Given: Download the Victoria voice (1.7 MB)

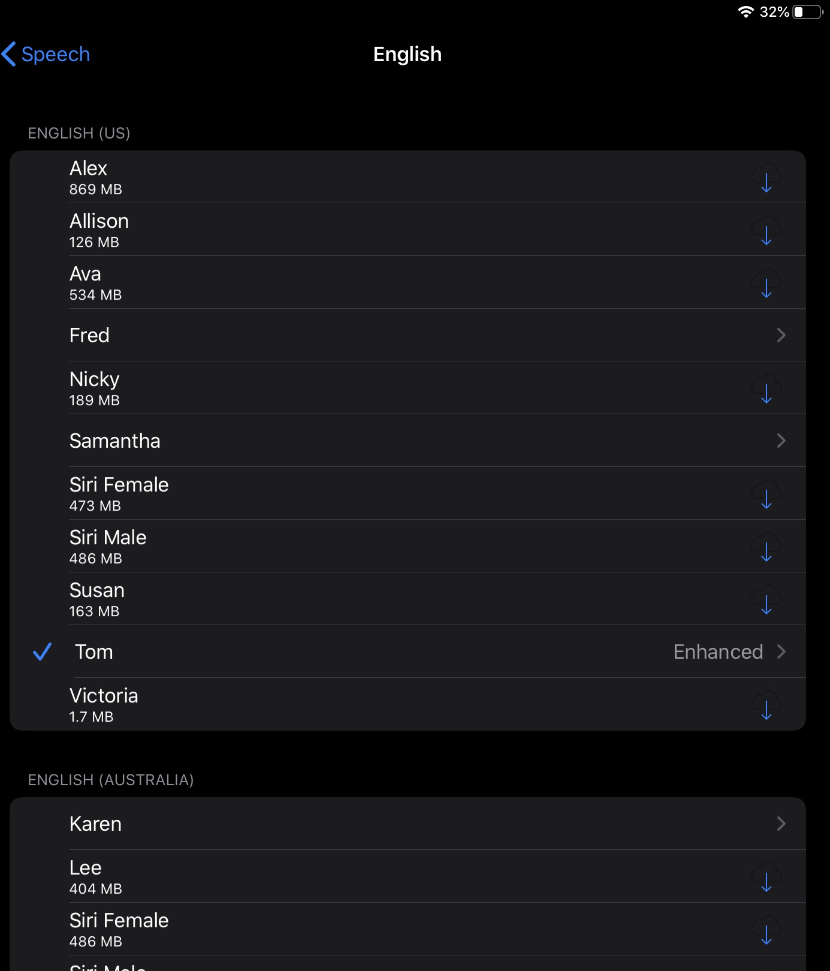Looking at the screenshot, I should [766, 705].
